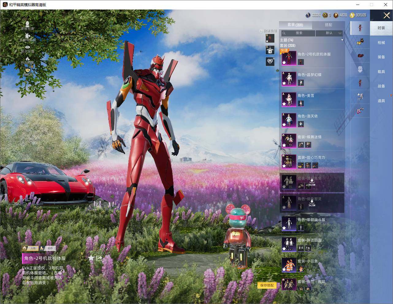Select the 套装-胖达圆圆 outfit thumbnail
This screenshot has width=393, height=304.
(289, 244)
